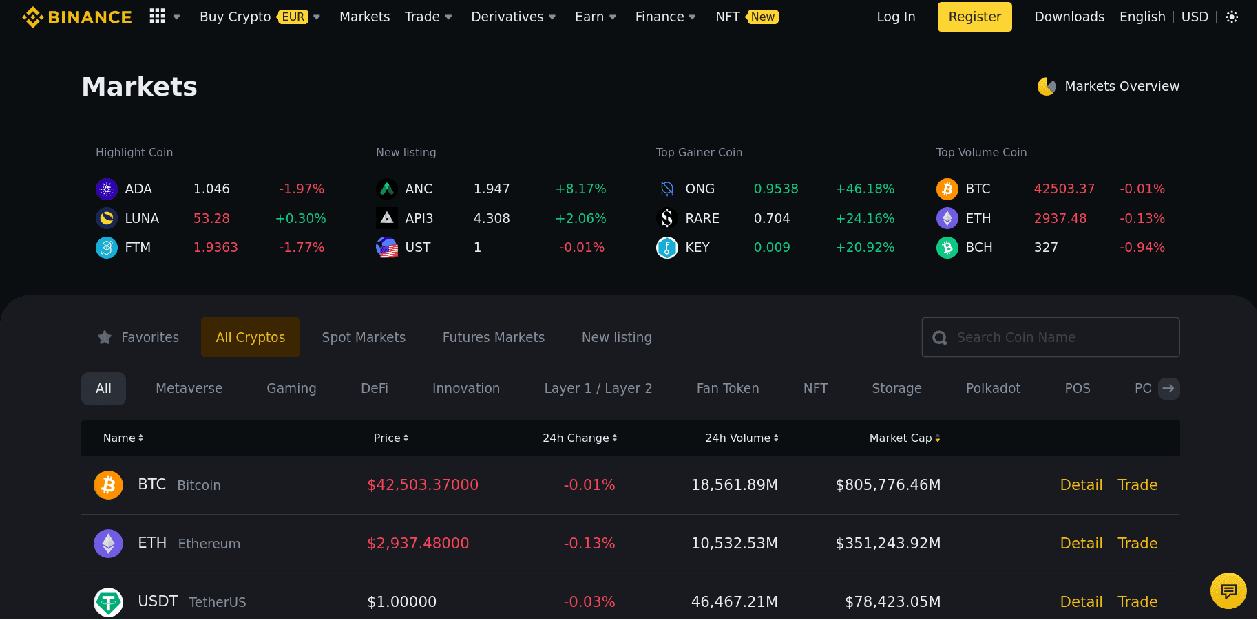The image size is (1260, 620).
Task: Click the Favorites star icon
Action: pyautogui.click(x=105, y=337)
